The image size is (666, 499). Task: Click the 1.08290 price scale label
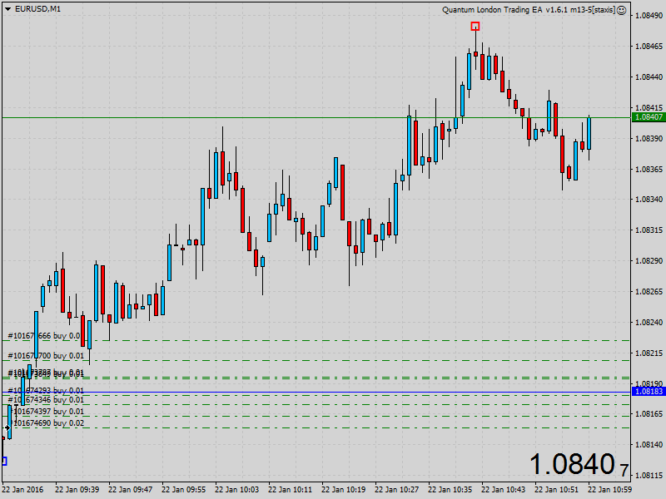649,260
